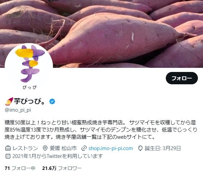View the 71 フォロー中 following list
Screen dimensions: 203x172
point(20,168)
